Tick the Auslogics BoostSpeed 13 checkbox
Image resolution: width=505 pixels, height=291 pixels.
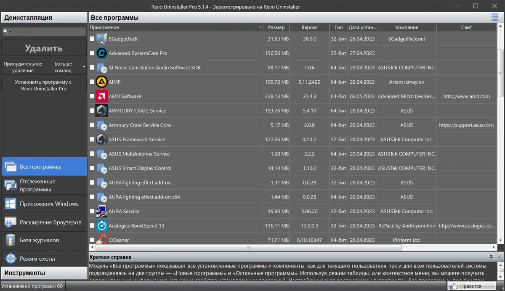pyautogui.click(x=92, y=226)
